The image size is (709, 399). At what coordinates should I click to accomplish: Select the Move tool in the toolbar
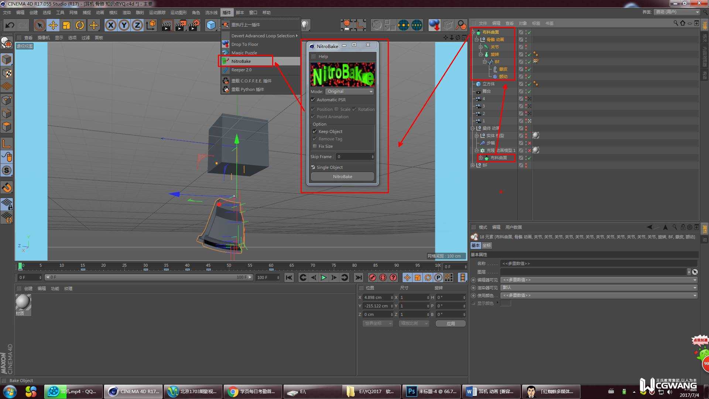[53, 25]
